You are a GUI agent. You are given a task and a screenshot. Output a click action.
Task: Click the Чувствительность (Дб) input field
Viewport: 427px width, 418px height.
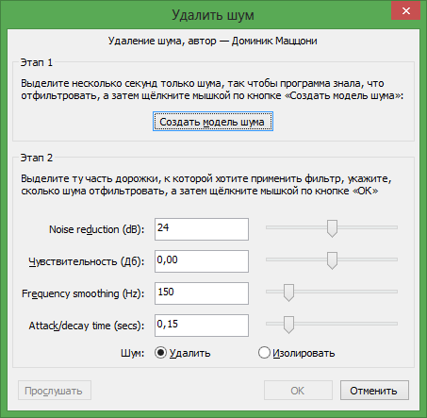pyautogui.click(x=202, y=261)
